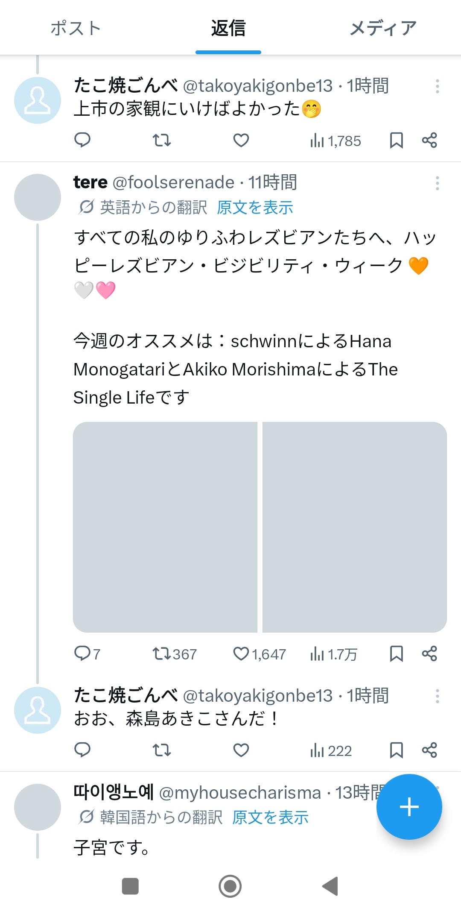Viewport: 461px width, 914px height.
Task: Tap the compose new post plus button
Action: [x=409, y=807]
